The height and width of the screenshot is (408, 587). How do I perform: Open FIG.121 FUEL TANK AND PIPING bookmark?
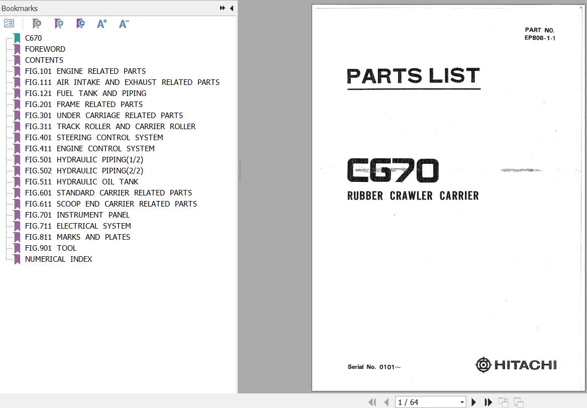click(x=86, y=93)
